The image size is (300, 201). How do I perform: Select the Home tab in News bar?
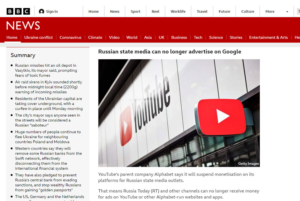click(x=12, y=38)
